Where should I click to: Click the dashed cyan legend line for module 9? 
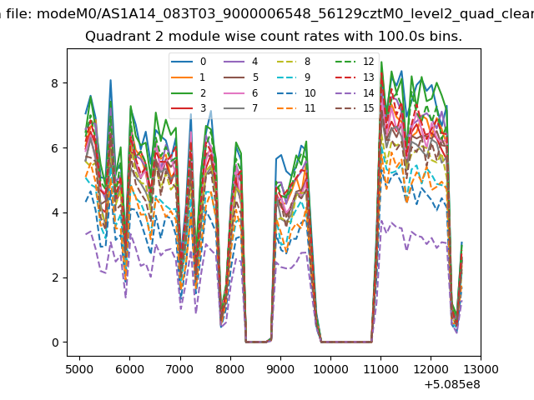pos(285,77)
